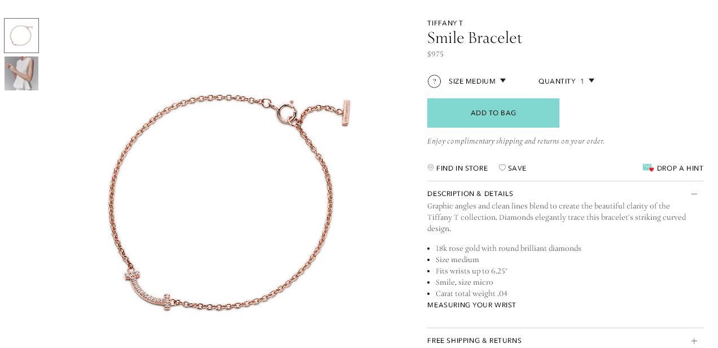Click the Drop a Hint link
Image resolution: width=718 pixels, height=348 pixels.
tap(680, 168)
